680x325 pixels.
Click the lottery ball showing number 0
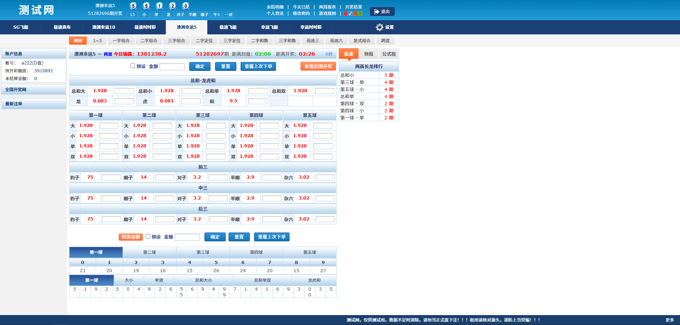(186, 6)
